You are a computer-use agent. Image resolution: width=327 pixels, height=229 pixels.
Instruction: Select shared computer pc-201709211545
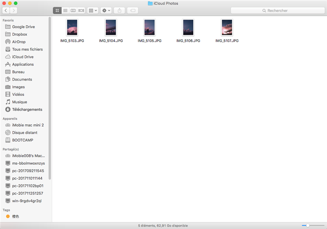click(x=28, y=171)
